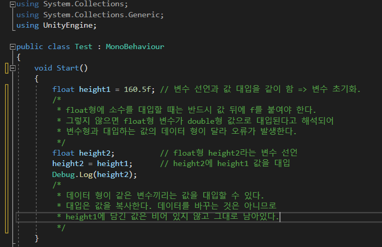Click 'height1' in assignment 'height2 = height1;'
Image resolution: width=382 pixels, height=247 pixels.
coord(112,163)
